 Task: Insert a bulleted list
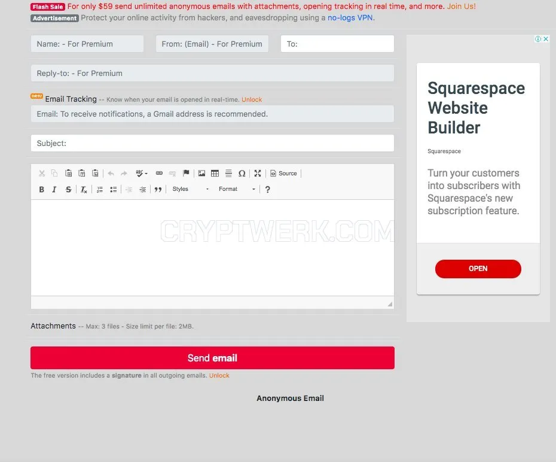click(113, 190)
